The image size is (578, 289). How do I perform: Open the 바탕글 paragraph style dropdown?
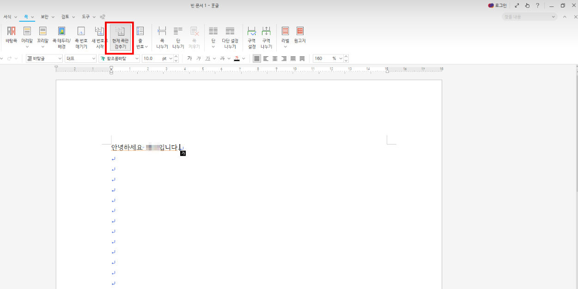click(x=60, y=59)
